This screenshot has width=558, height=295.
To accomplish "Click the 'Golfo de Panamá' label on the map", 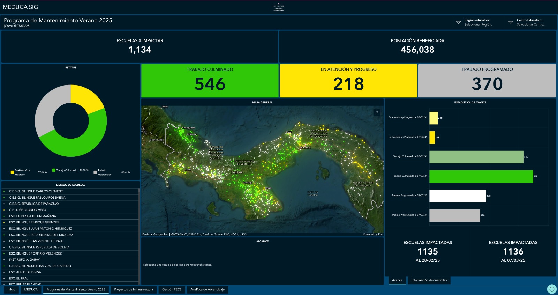I will (312, 193).
